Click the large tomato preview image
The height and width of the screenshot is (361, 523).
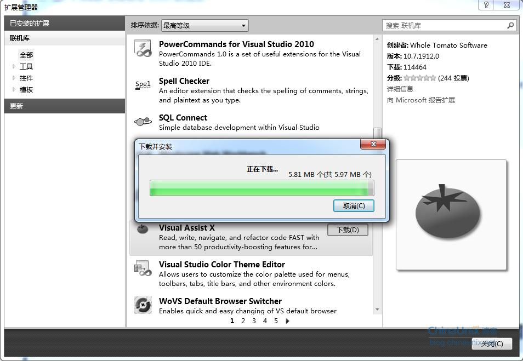click(x=451, y=214)
